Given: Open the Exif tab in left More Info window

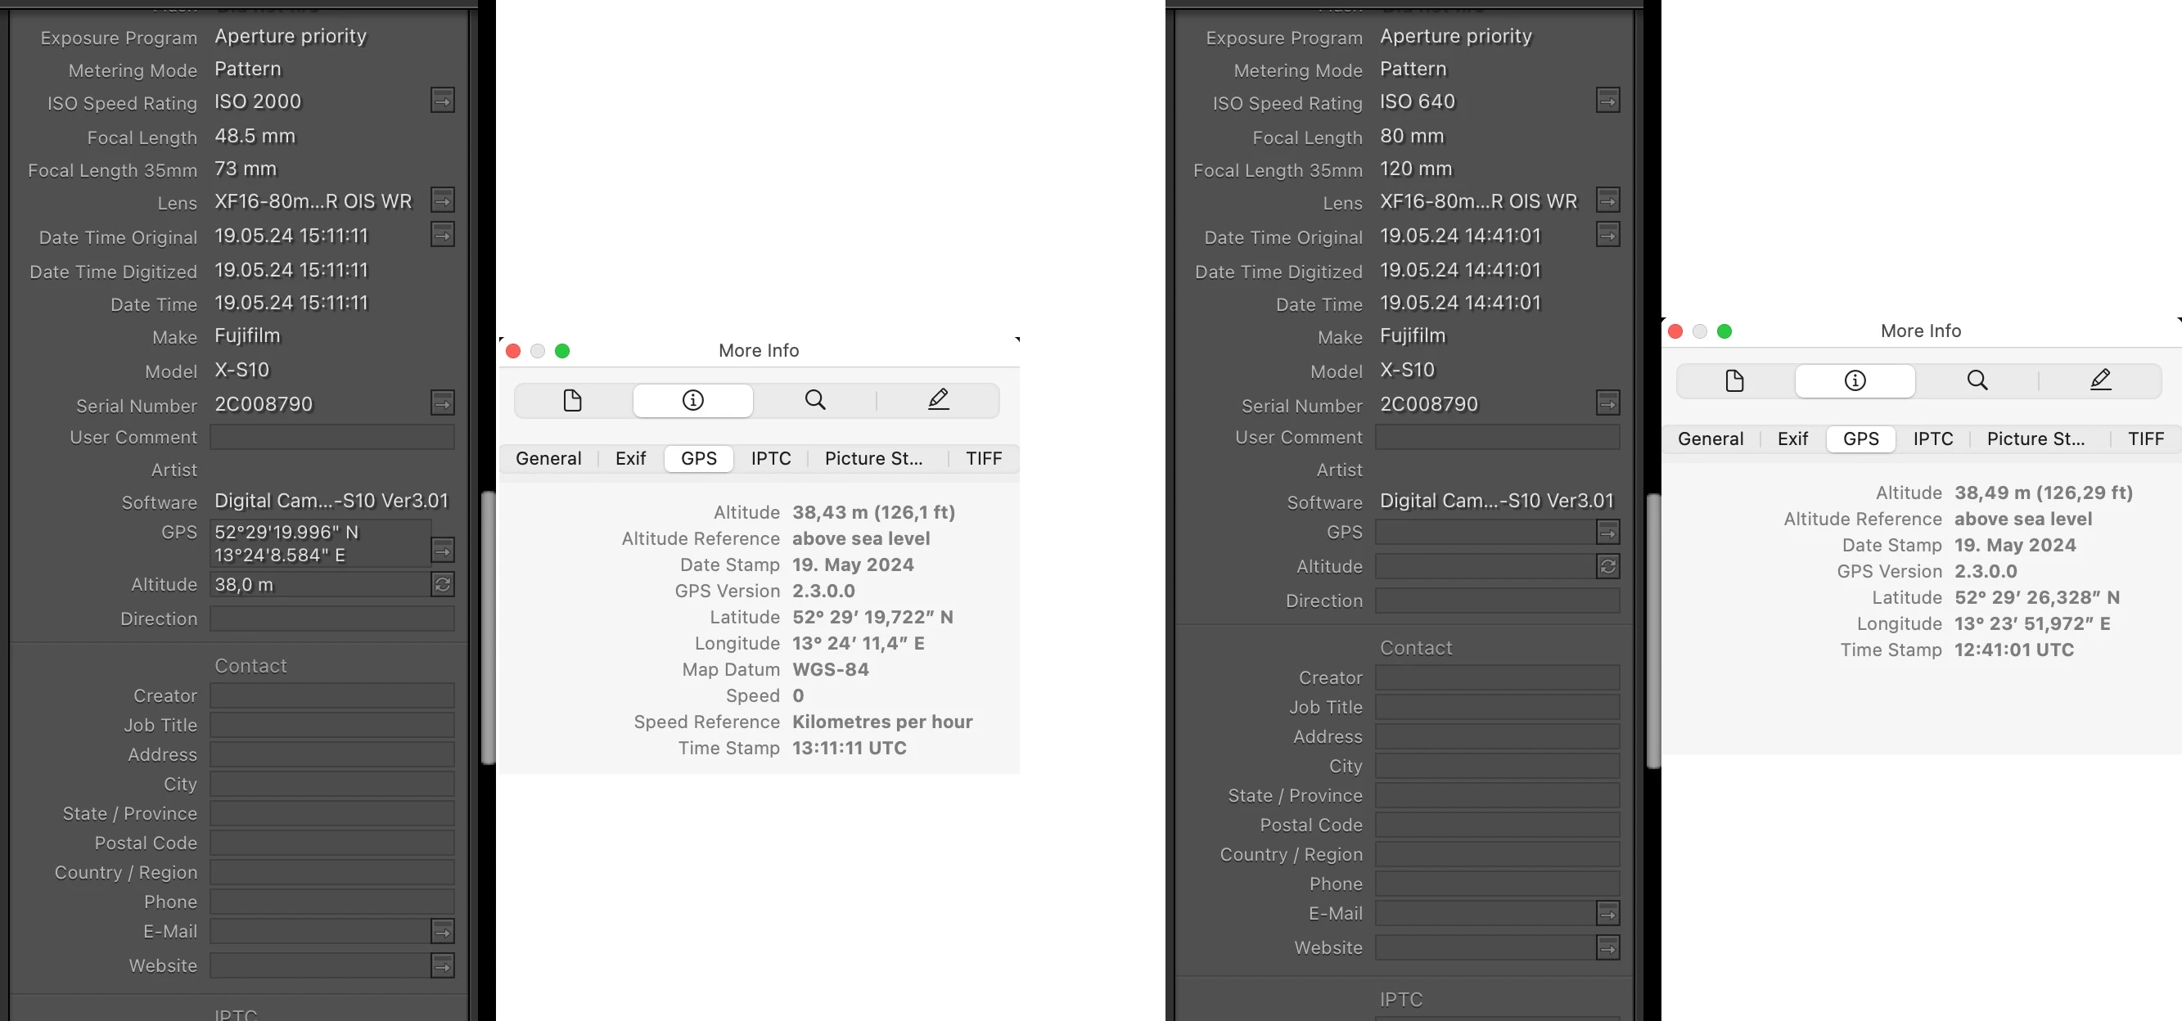Looking at the screenshot, I should (x=629, y=458).
